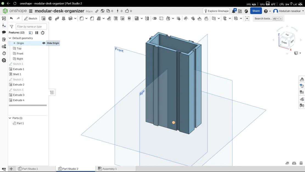The height and width of the screenshot is (172, 305).
Task: Select the Extrude tool
Action: tap(44, 18)
